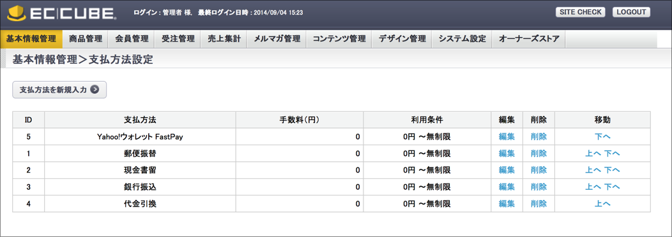The image size is (672, 237).
Task: Open the 会員管理 menu tab
Action: coord(132,39)
